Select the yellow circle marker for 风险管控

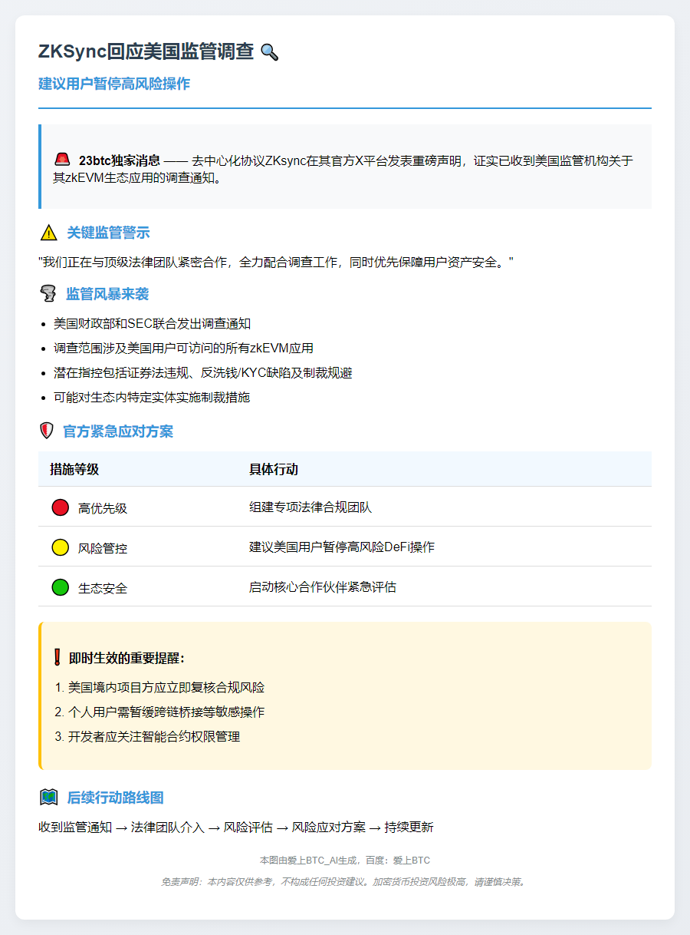59,547
